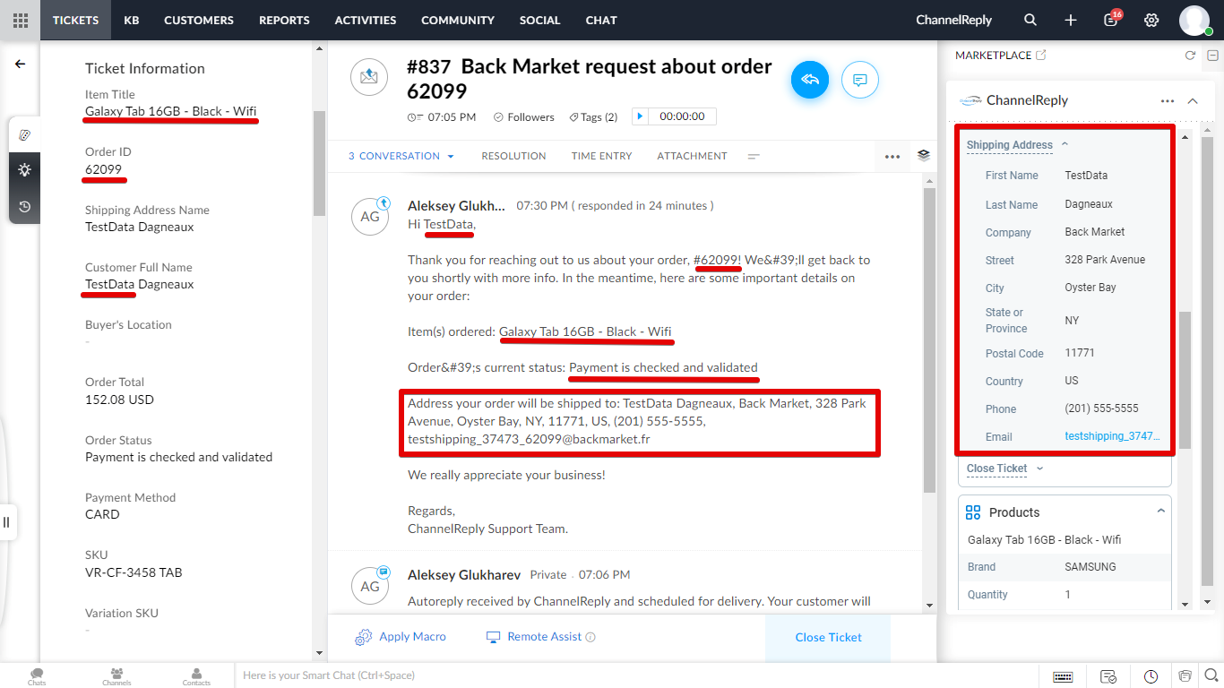This screenshot has height=688, width=1224.
Task: Click the ticket information panel scrollbar
Action: pos(319,163)
